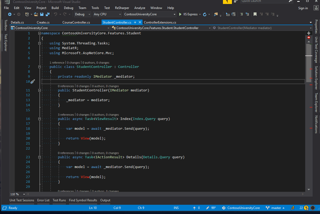
Task: Click the Find in Files toolbar icon
Action: point(216,14)
